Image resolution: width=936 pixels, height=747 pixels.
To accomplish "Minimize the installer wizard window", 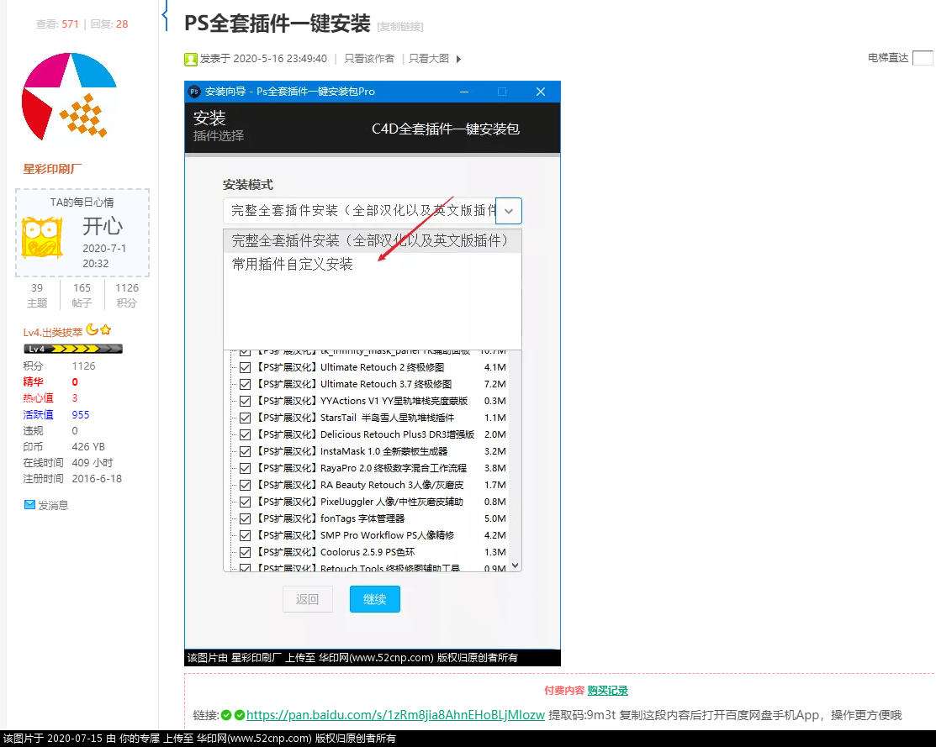I will [464, 92].
